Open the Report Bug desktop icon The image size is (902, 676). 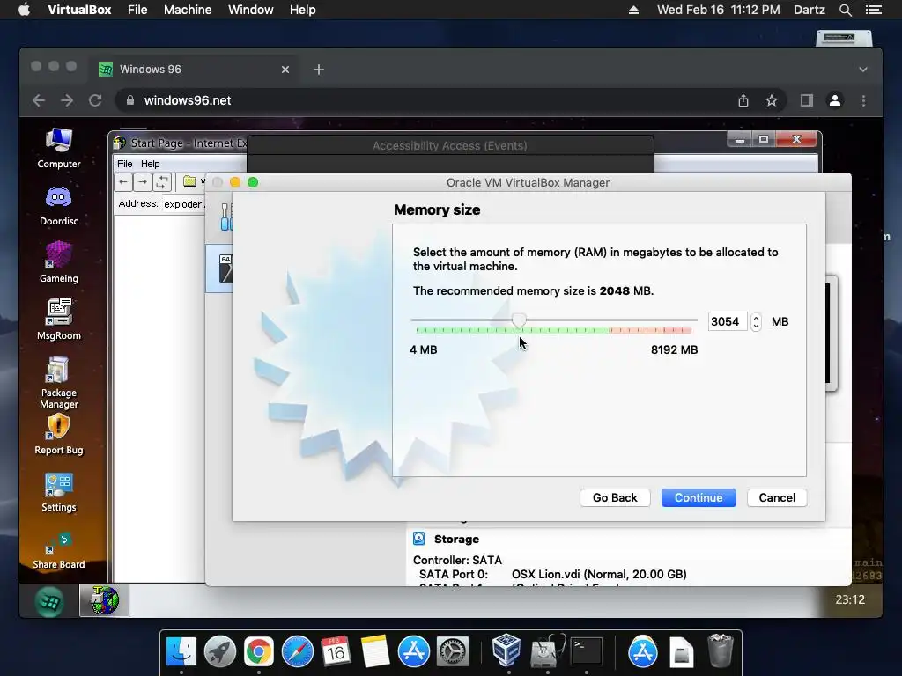(x=59, y=435)
